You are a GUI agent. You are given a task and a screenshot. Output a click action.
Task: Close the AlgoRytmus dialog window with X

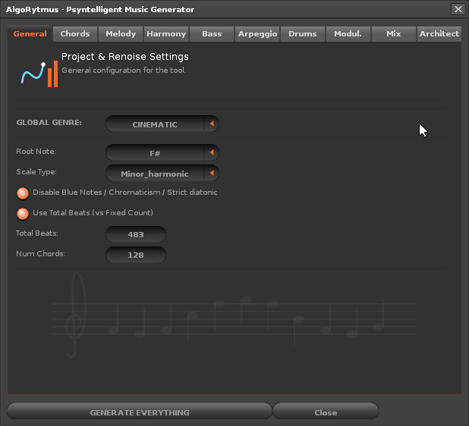[458, 9]
